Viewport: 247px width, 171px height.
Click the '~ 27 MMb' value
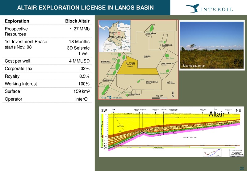click(x=80, y=29)
